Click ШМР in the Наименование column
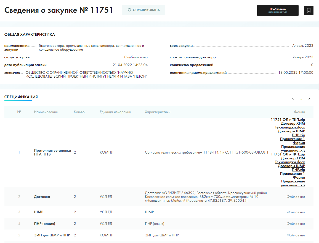The height and width of the screenshot is (243, 319). pyautogui.click(x=39, y=212)
